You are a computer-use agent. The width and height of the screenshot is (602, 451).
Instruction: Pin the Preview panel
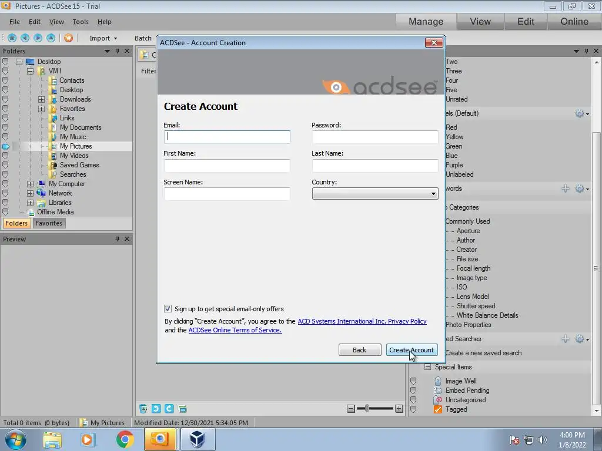click(x=118, y=239)
